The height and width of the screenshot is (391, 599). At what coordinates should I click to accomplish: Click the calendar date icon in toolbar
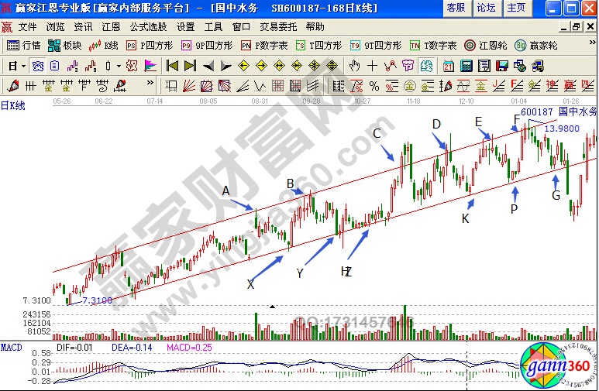(449, 66)
